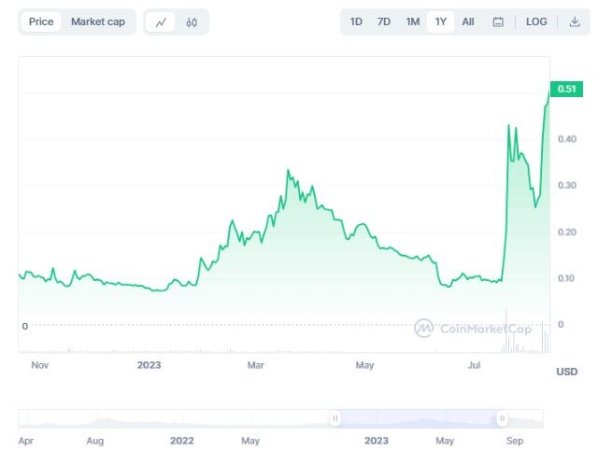Image resolution: width=598 pixels, height=450 pixels.
Task: Toggle the LOG scale option
Action: [x=536, y=21]
